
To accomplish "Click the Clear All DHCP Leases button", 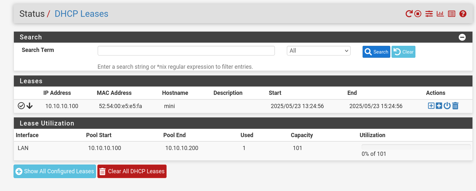I will 132,171.
